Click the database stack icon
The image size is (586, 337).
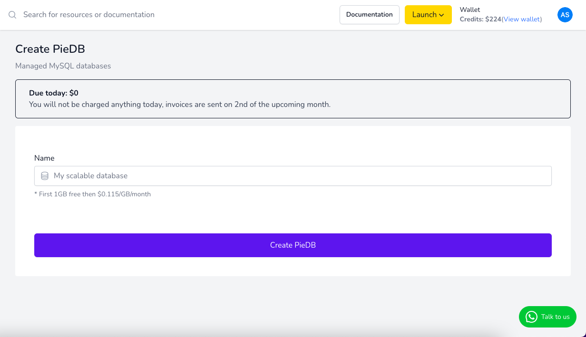(x=45, y=176)
